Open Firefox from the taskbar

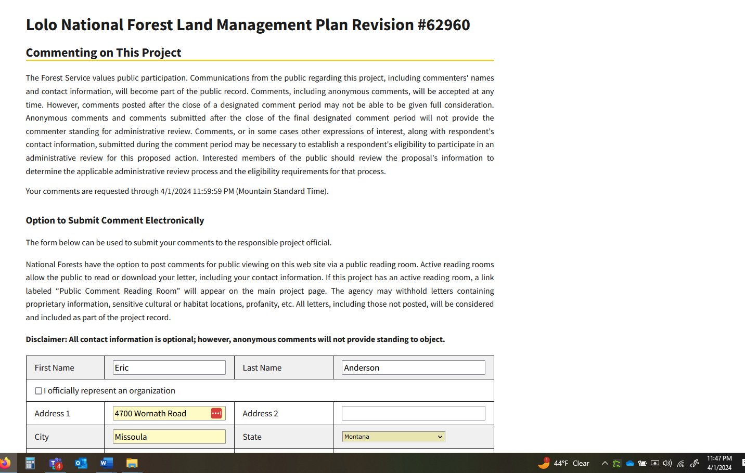click(5, 463)
